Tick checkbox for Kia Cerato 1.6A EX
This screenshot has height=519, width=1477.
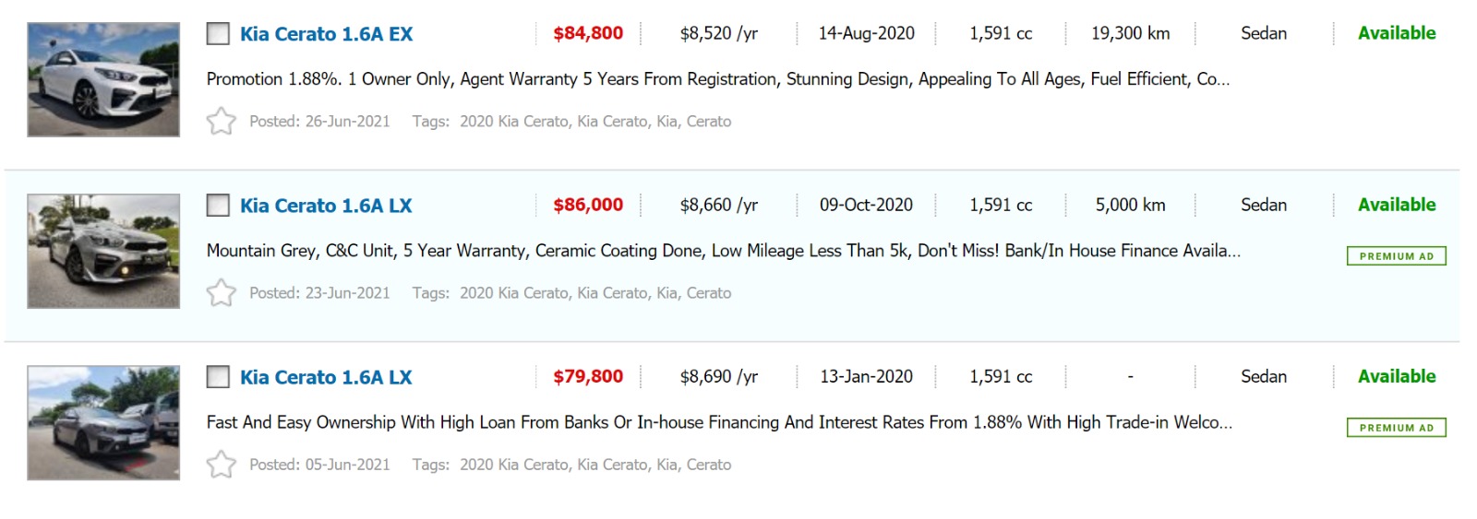click(218, 34)
